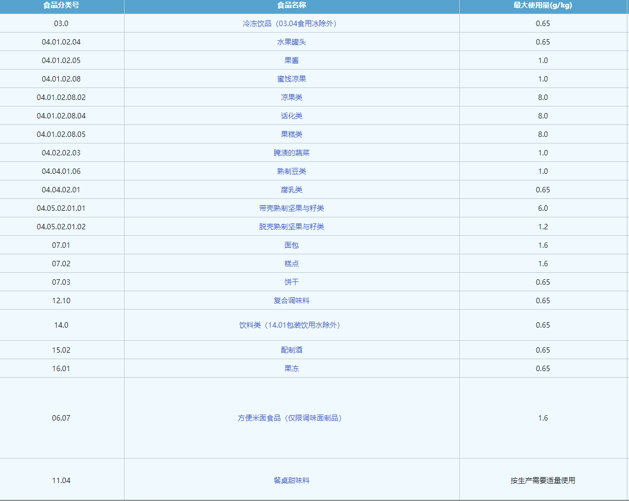Select the 腌渍的蔬菜 link
Viewport: 629px width, 501px height.
(291, 153)
